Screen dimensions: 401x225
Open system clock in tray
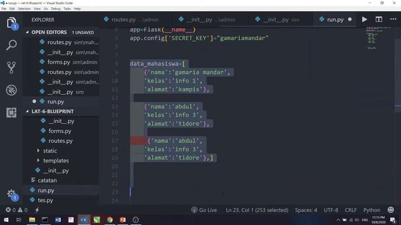[x=378, y=219]
